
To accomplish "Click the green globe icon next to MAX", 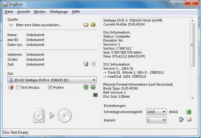I will point(189,112).
